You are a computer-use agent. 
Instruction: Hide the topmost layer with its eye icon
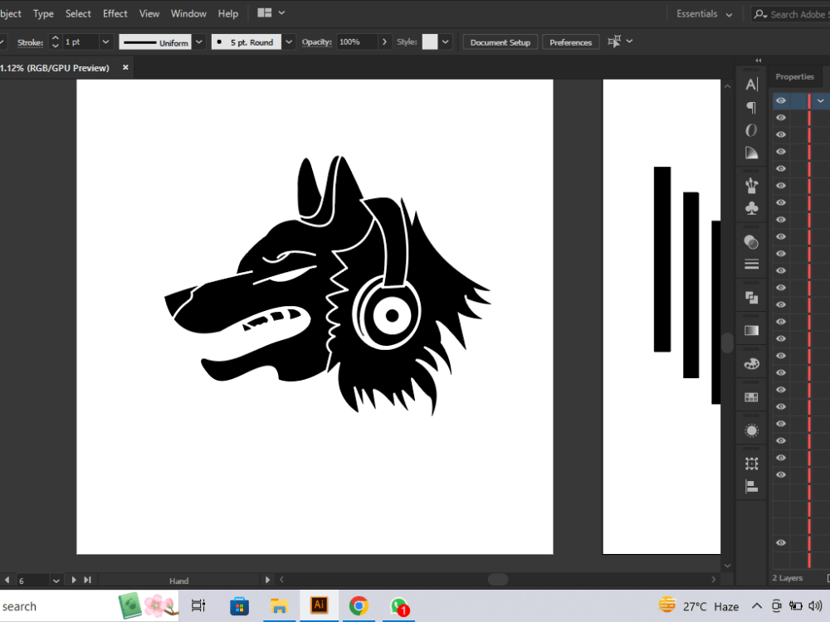(x=780, y=100)
